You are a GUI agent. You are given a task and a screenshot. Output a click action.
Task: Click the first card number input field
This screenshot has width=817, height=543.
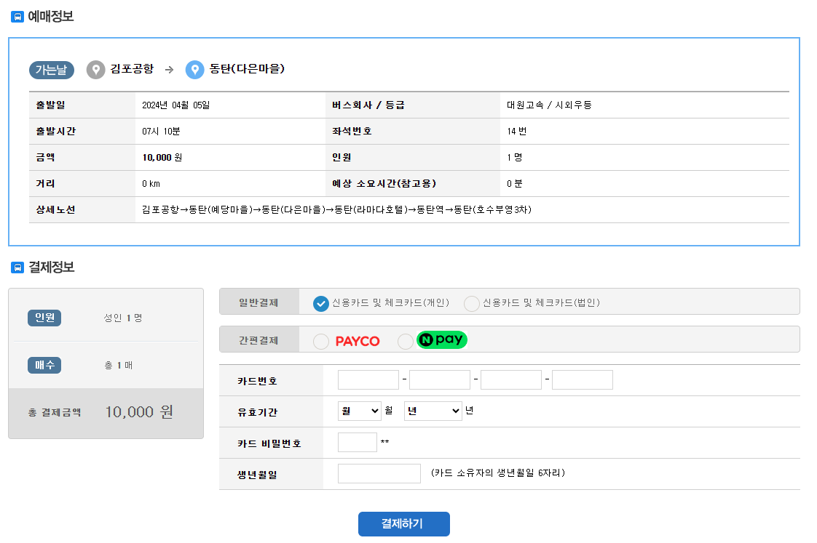368,379
